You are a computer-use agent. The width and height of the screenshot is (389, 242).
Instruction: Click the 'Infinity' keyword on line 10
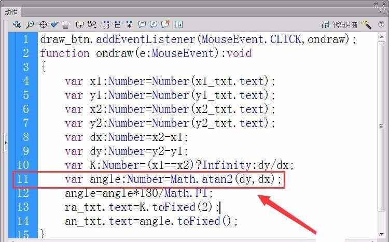(x=227, y=165)
